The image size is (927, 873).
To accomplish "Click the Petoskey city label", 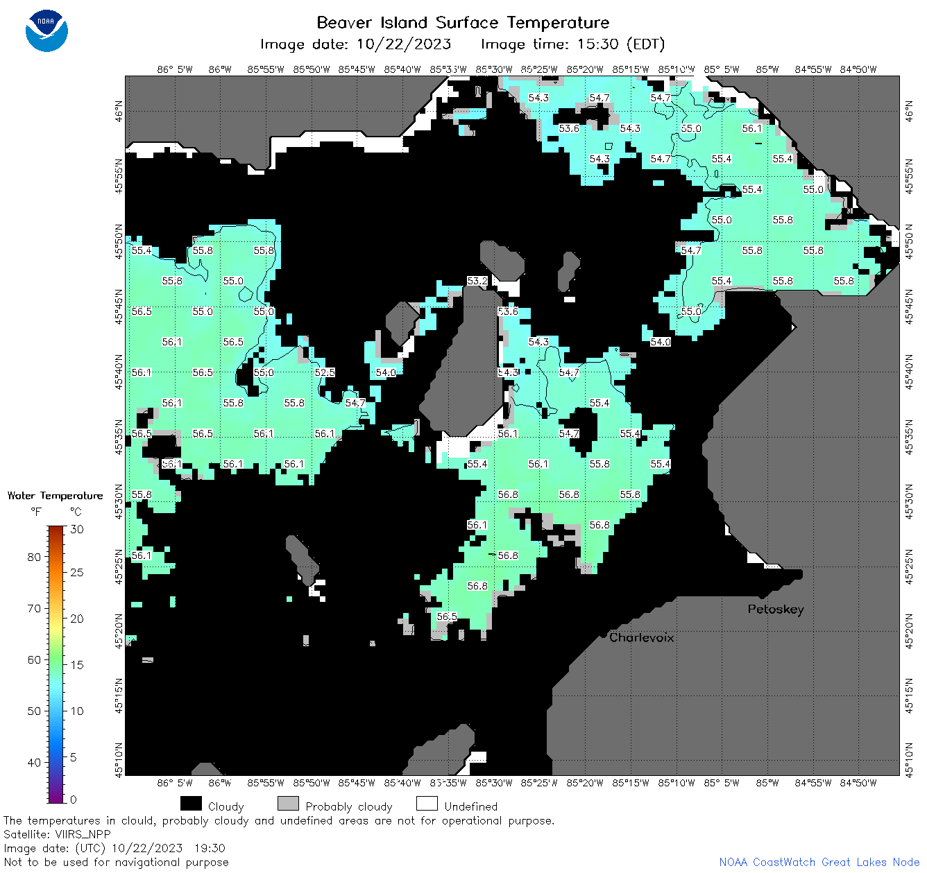I will (x=776, y=610).
